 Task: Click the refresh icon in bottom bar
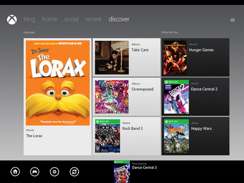pyautogui.click(x=74, y=172)
